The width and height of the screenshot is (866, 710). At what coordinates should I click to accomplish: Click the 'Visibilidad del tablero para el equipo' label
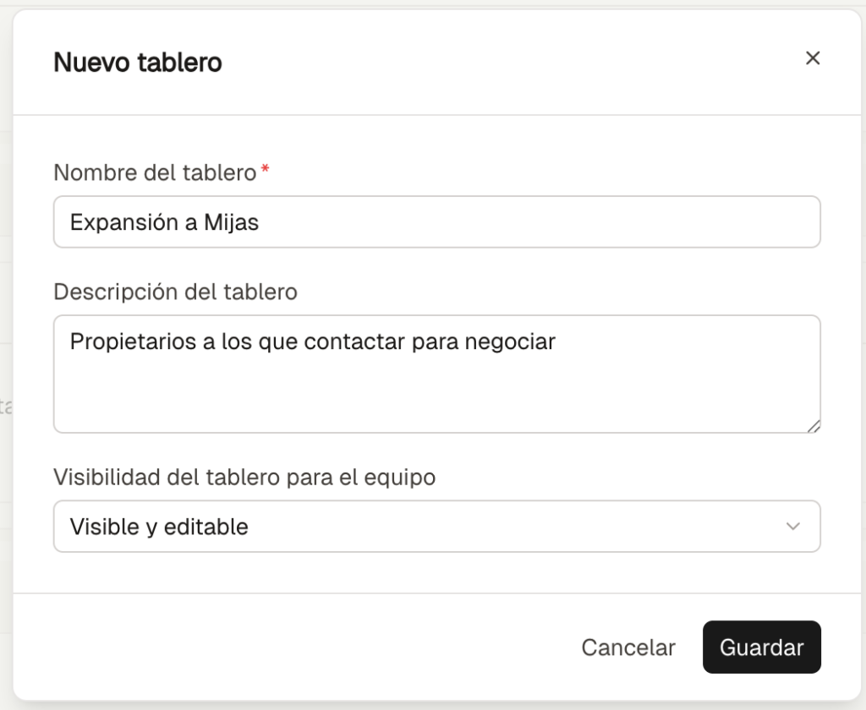(x=244, y=478)
